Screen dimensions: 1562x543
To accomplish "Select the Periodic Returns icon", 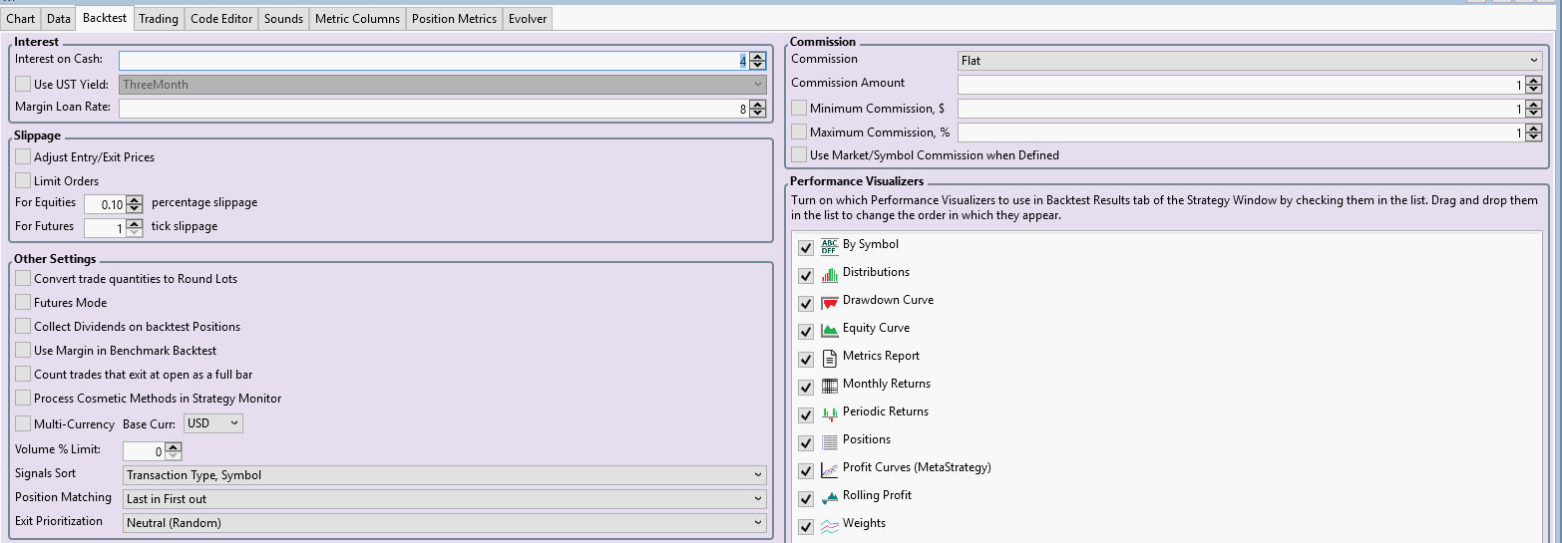I will 829,413.
